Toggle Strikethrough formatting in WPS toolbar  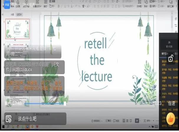tap(68, 6)
